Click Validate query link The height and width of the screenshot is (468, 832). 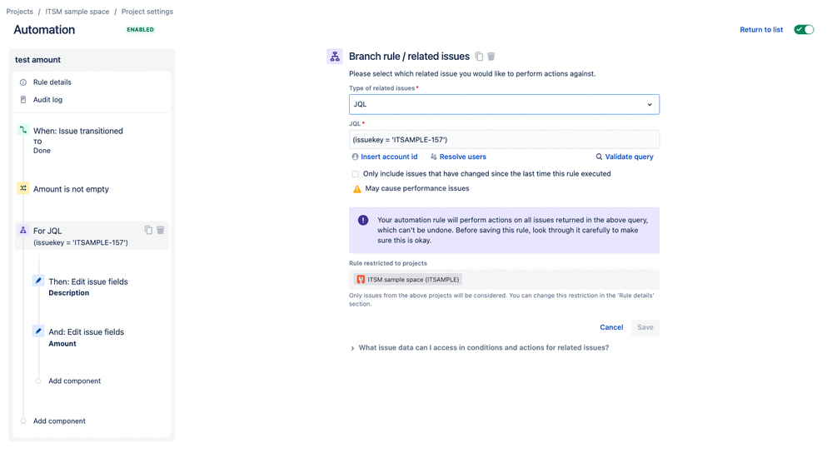[630, 157]
